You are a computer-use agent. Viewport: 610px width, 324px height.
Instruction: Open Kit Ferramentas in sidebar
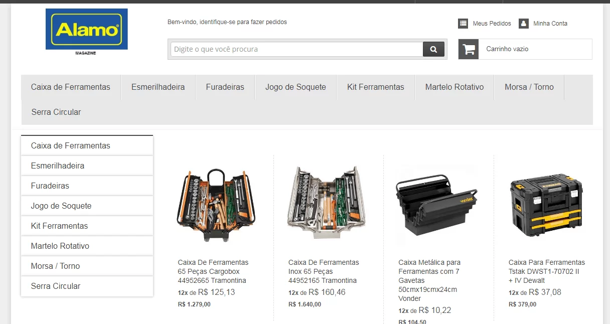click(x=87, y=226)
